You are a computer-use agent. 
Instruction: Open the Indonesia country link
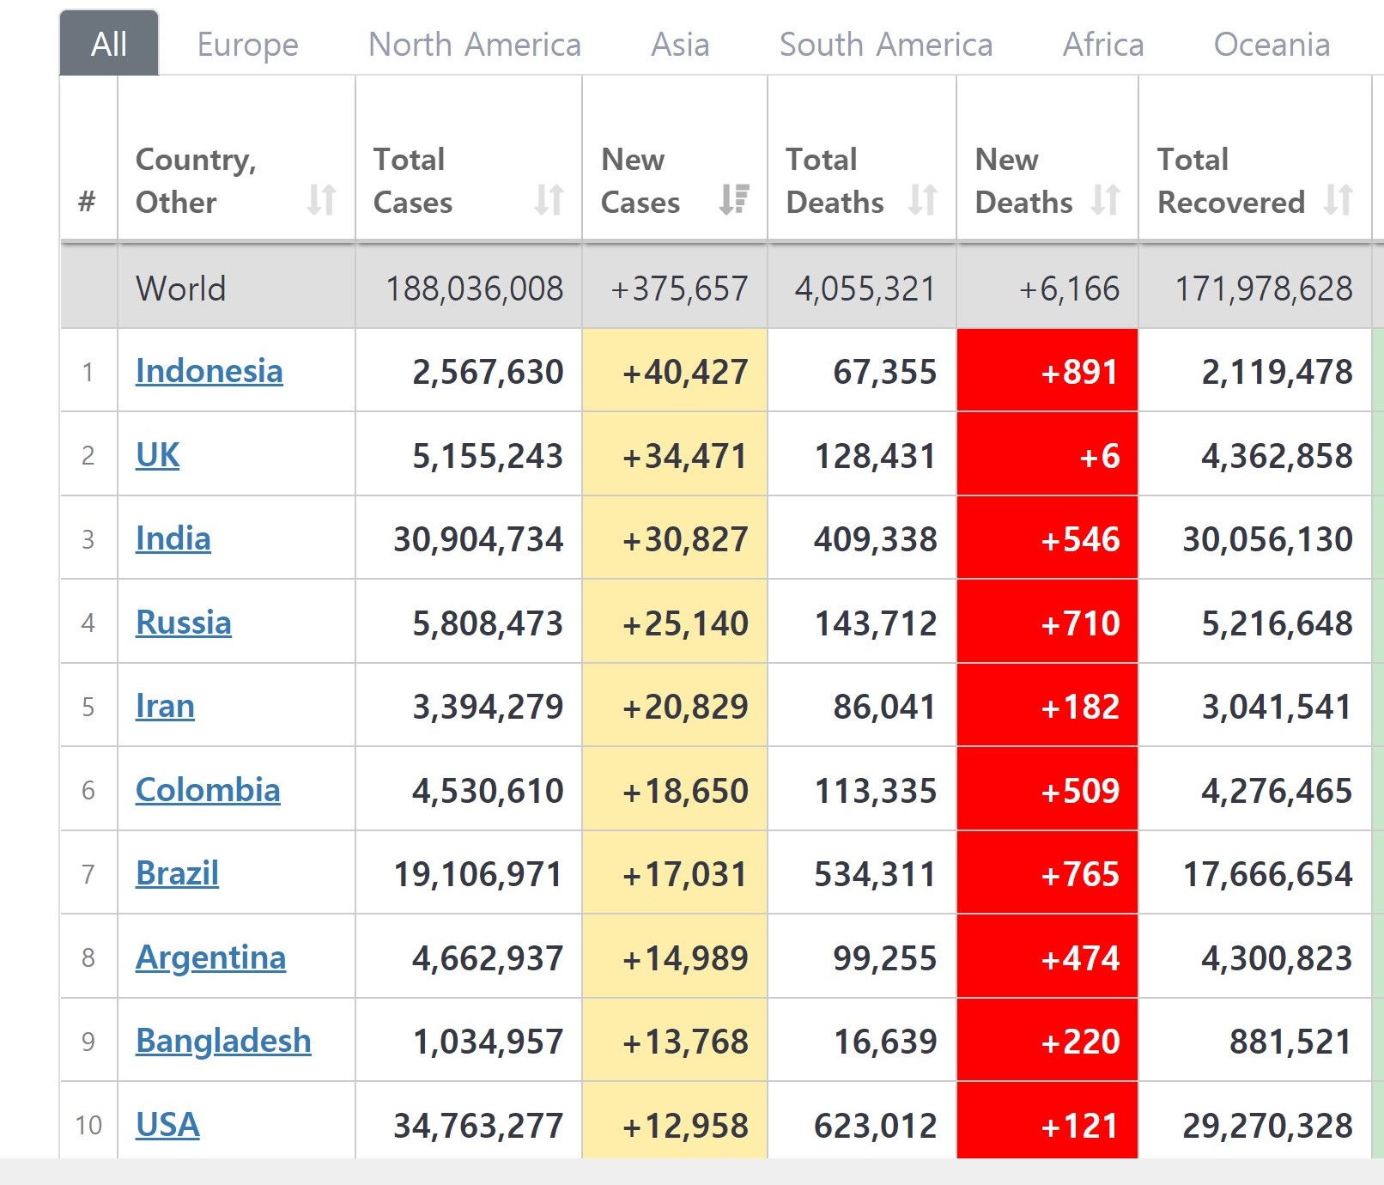209,371
